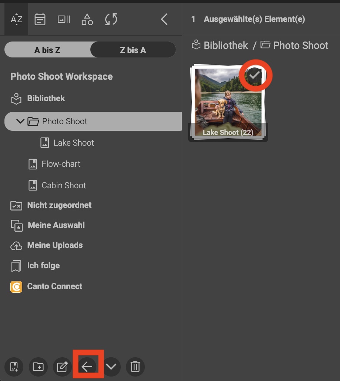The width and height of the screenshot is (340, 381).
Task: Click the image columns view icon
Action: pyautogui.click(x=64, y=20)
